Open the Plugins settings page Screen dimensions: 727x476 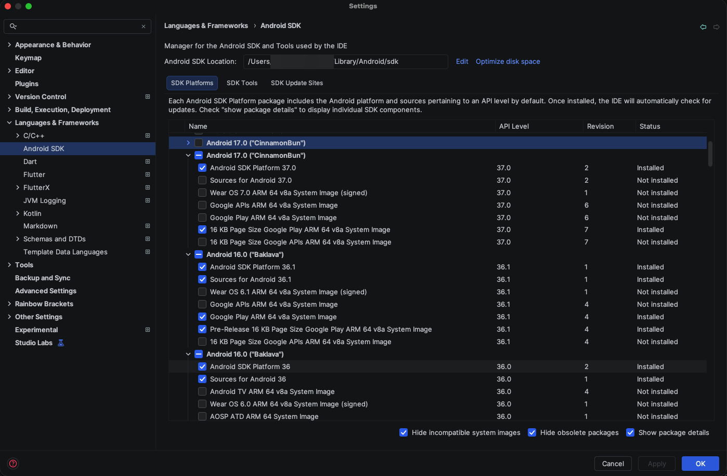tap(27, 84)
